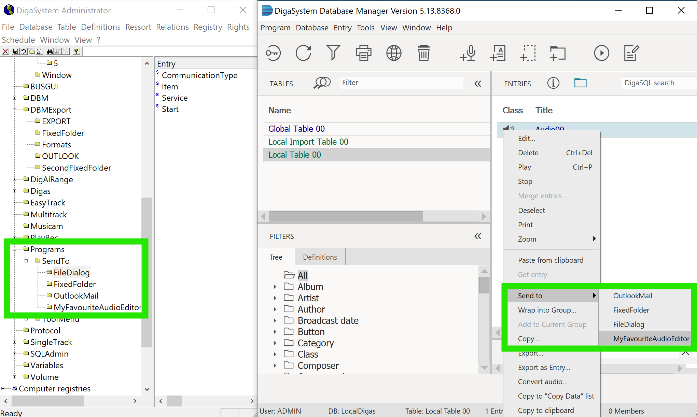The image size is (697, 417).
Task: Select MyFavouriteAudioEditor in Send to submenu
Action: pyautogui.click(x=651, y=339)
